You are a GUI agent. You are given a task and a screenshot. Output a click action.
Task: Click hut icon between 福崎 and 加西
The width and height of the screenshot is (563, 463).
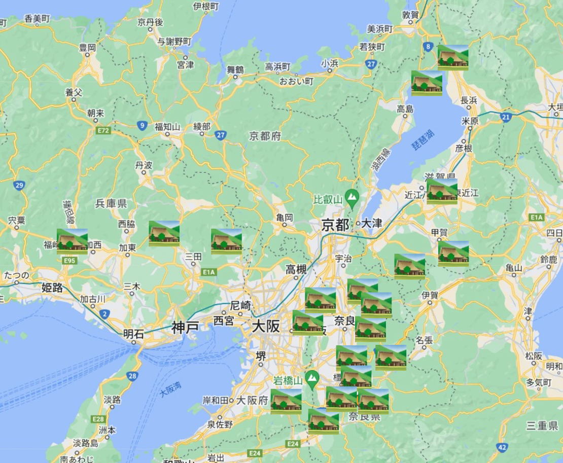(72, 241)
